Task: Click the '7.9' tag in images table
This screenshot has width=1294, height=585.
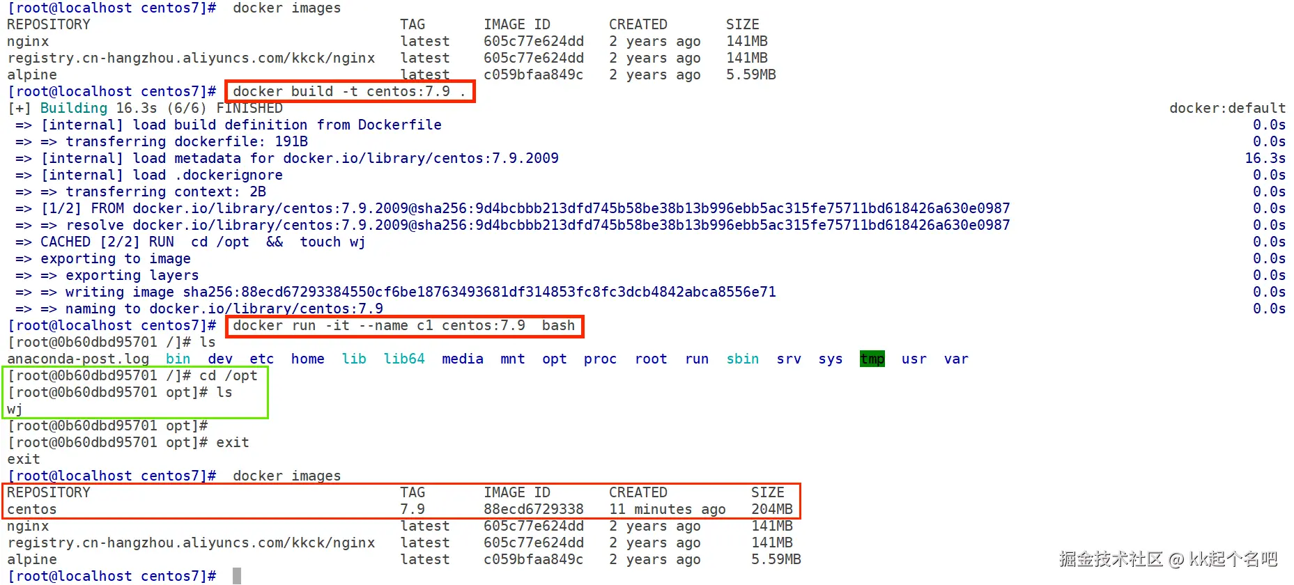Action: [x=413, y=509]
